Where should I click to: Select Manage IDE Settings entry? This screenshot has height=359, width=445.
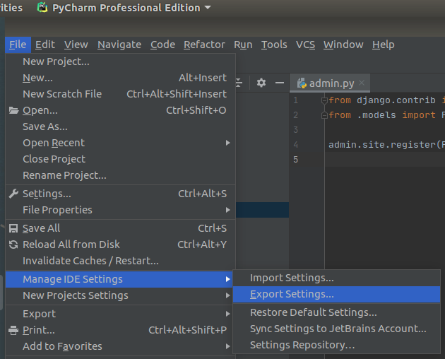(x=119, y=279)
